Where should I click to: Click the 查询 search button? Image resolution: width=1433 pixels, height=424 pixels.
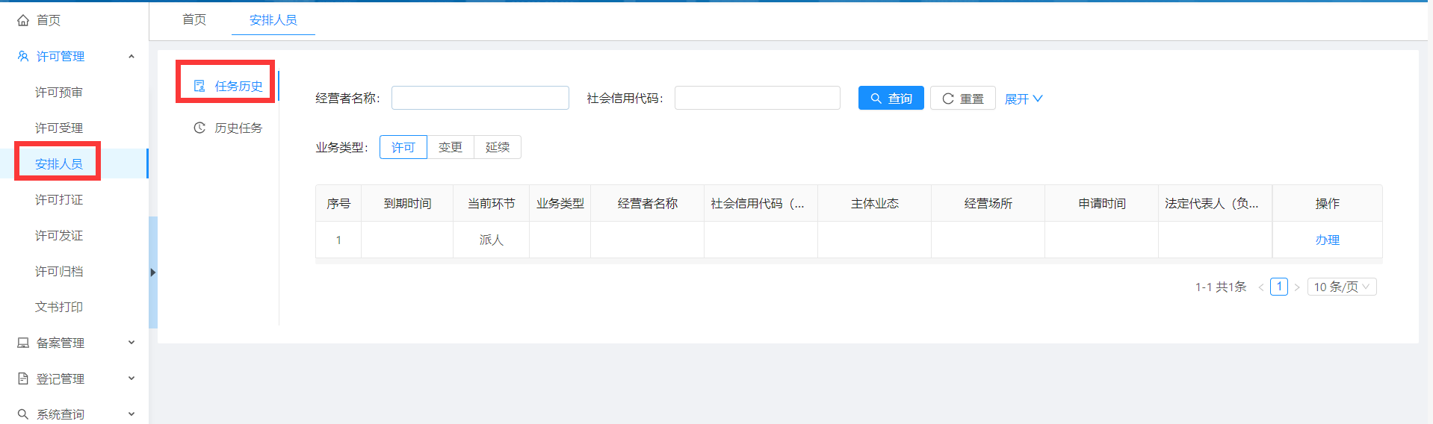coord(891,99)
